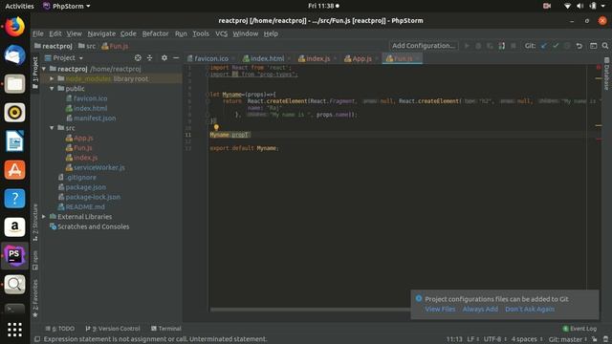The height and width of the screenshot is (344, 612).
Task: Click the layout icon beside Git revert
Action: click(593, 46)
